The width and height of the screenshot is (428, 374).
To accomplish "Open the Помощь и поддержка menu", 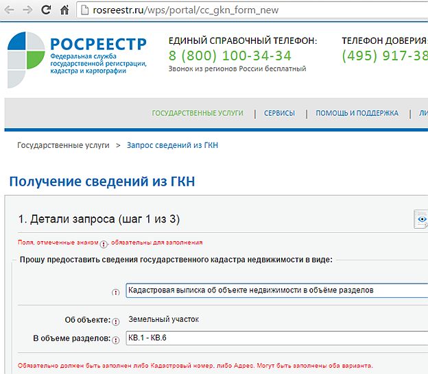I will (357, 113).
